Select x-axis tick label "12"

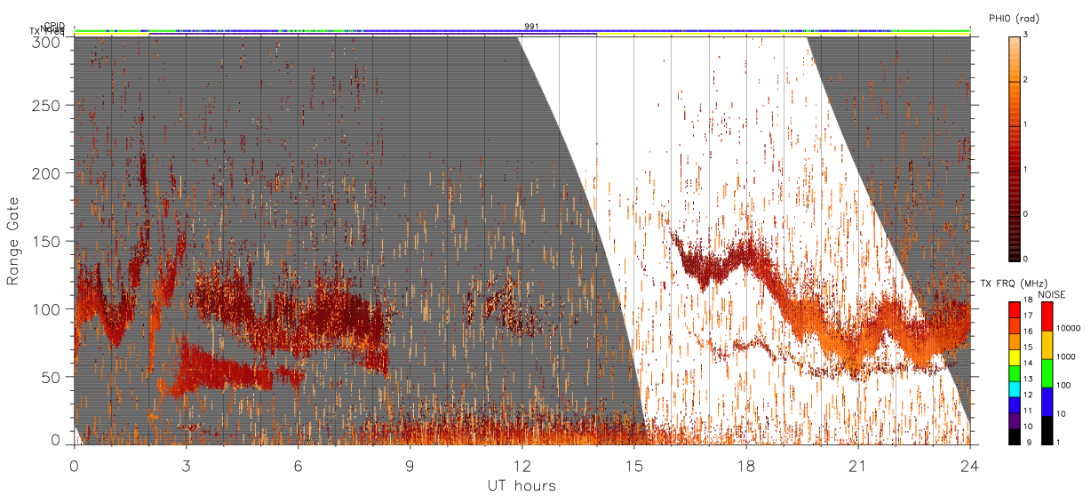[522, 465]
